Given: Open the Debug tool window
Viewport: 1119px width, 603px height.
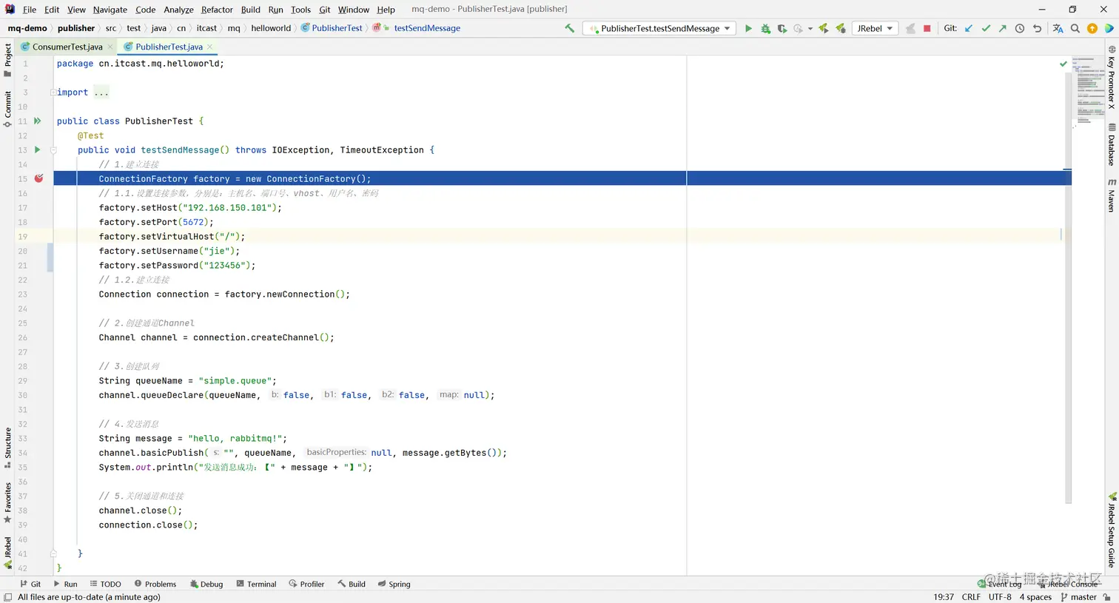Looking at the screenshot, I should pos(206,584).
